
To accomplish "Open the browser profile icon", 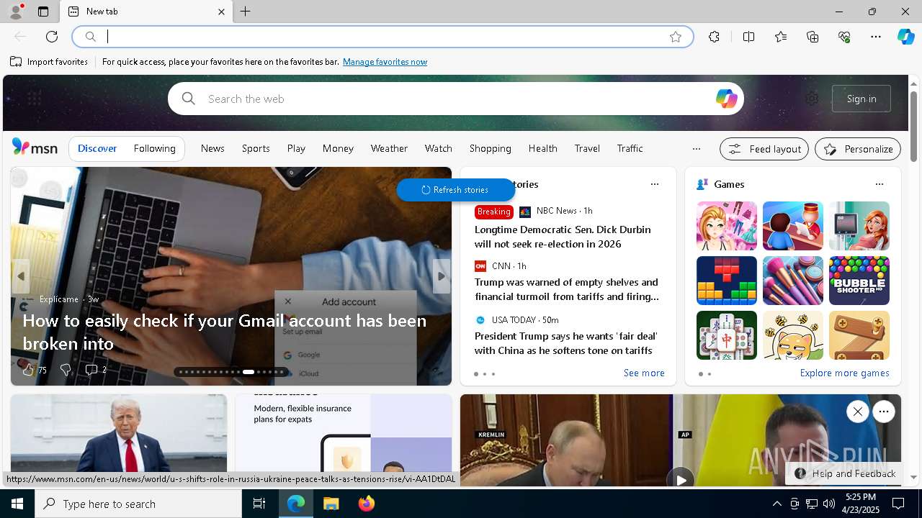I will pos(15,12).
